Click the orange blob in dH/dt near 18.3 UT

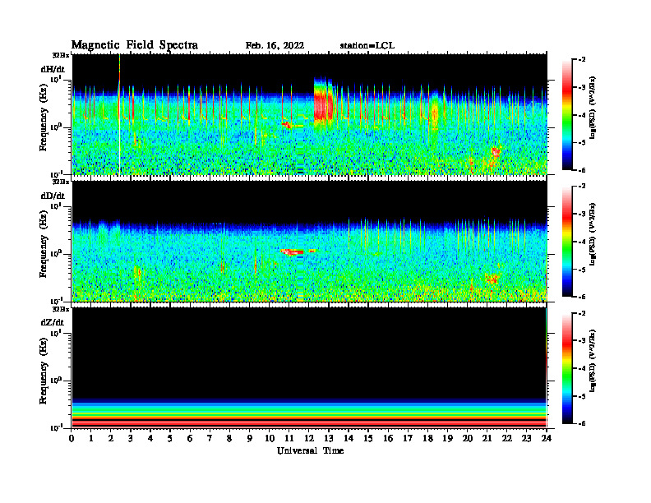click(435, 112)
